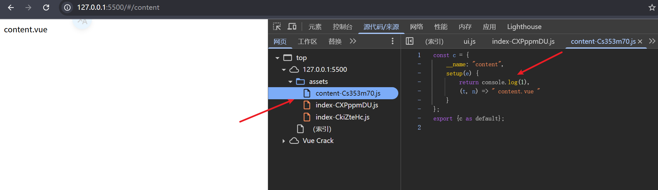This screenshot has width=658, height=190.
Task: Expand the Vue Crack node
Action: pyautogui.click(x=284, y=141)
